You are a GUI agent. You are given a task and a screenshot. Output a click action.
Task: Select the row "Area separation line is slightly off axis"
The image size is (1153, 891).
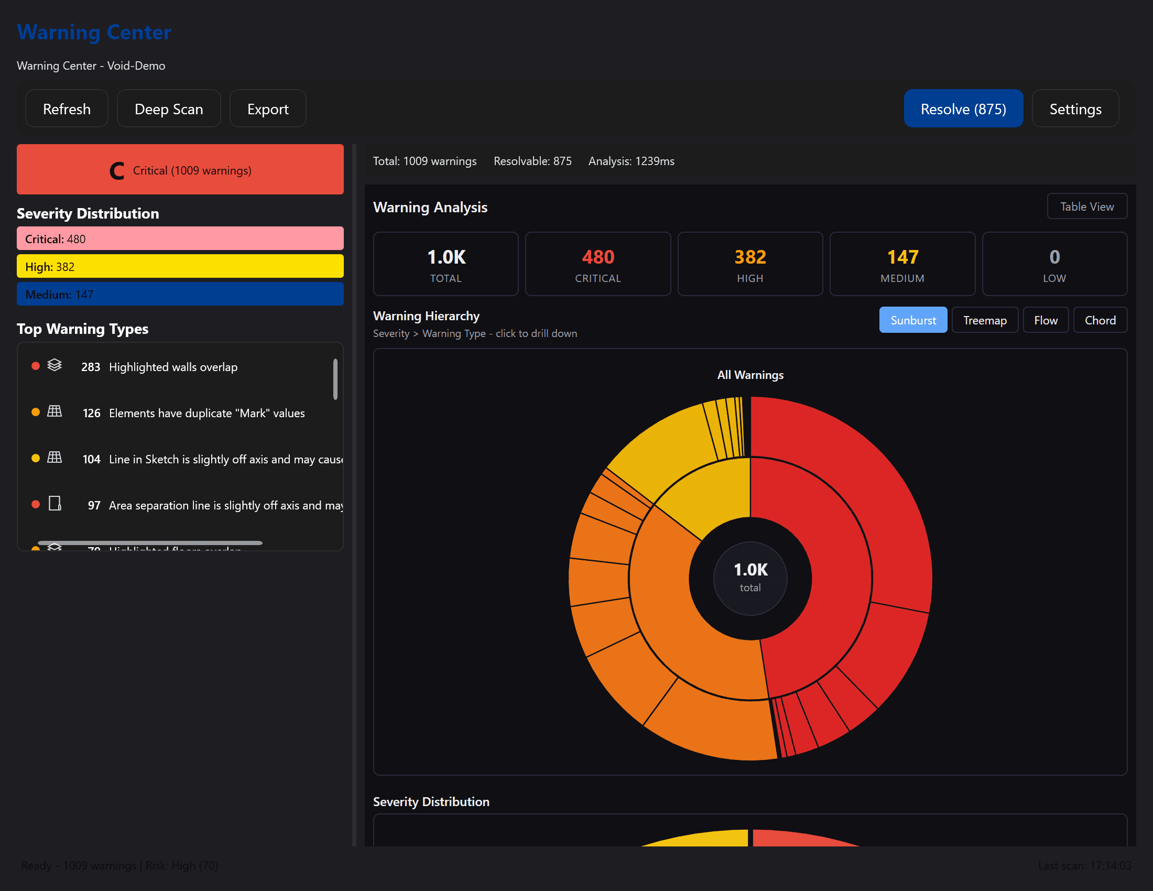coord(180,505)
